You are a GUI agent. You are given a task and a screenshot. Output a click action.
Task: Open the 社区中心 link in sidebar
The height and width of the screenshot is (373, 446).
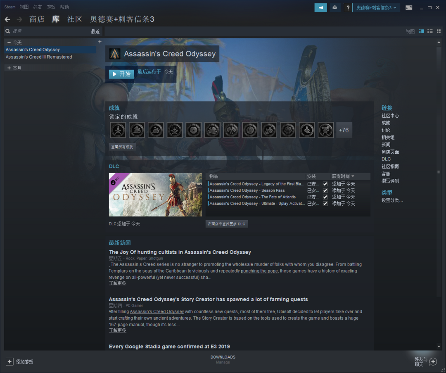pyautogui.click(x=390, y=116)
